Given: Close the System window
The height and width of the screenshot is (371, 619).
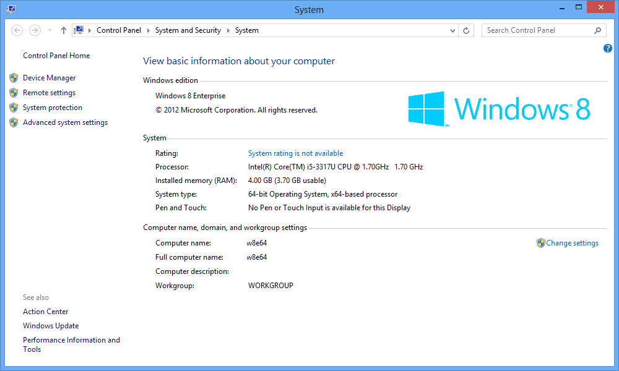Looking at the screenshot, I should click(x=601, y=7).
